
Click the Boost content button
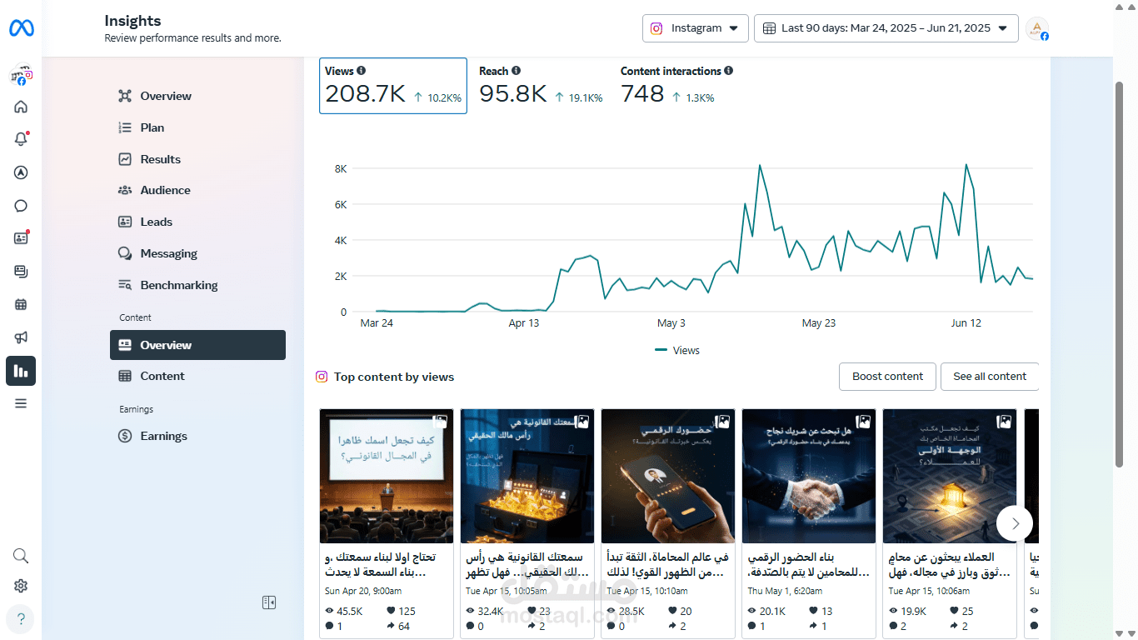pyautogui.click(x=887, y=377)
